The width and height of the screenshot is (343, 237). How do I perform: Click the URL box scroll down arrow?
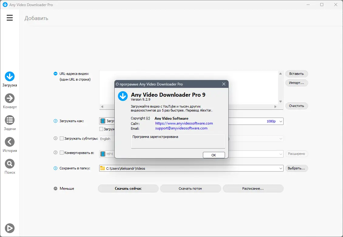[x=281, y=102]
